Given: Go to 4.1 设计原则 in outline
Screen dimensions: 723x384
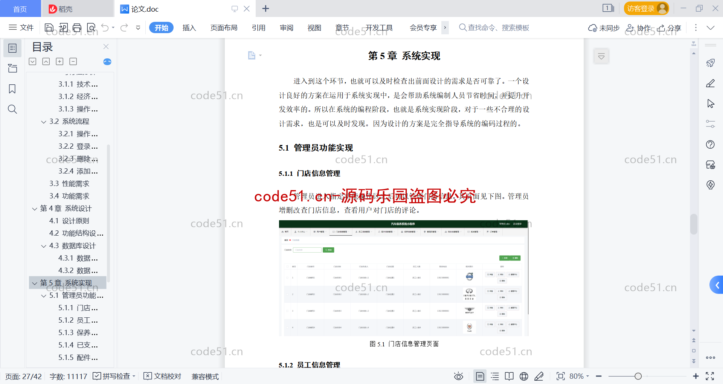Looking at the screenshot, I should tap(69, 221).
